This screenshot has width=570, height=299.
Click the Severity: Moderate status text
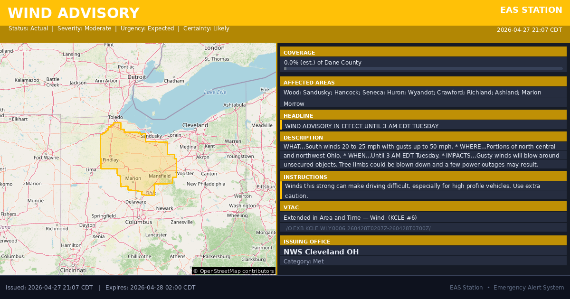[x=85, y=28]
